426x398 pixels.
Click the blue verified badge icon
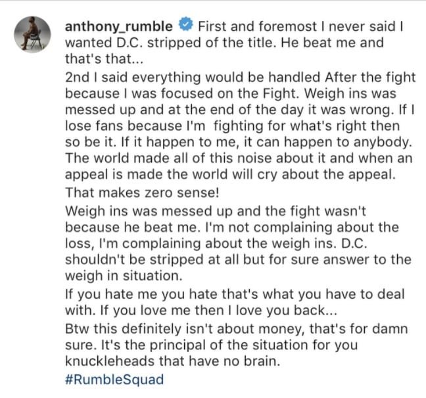pyautogui.click(x=186, y=24)
